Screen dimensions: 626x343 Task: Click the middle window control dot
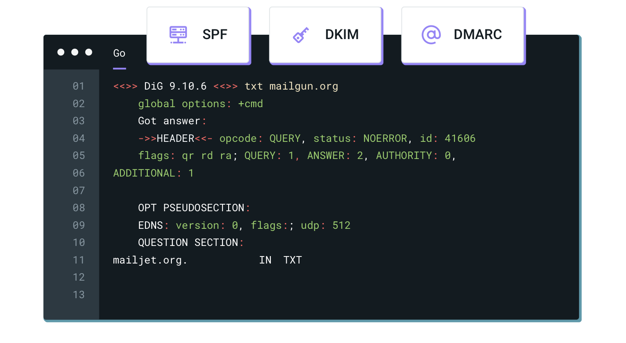click(x=75, y=52)
